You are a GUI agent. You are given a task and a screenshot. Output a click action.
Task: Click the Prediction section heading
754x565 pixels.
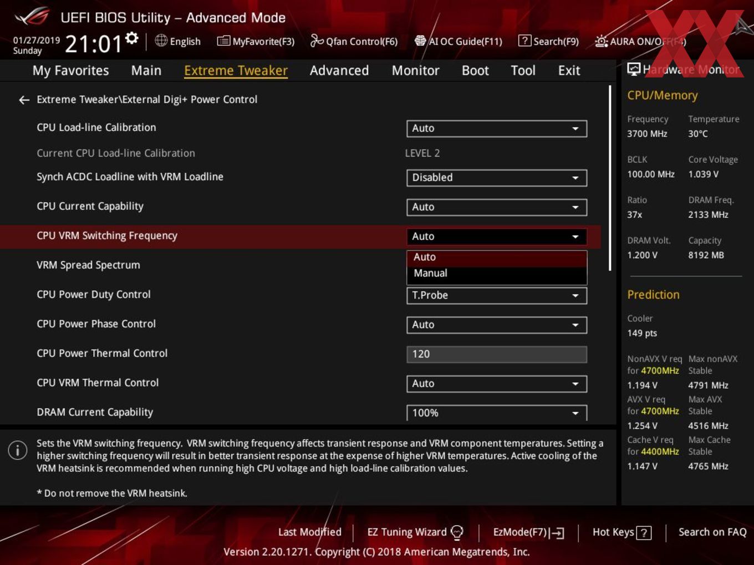(653, 295)
